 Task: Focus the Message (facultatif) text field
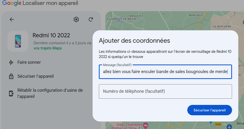coord(165,72)
